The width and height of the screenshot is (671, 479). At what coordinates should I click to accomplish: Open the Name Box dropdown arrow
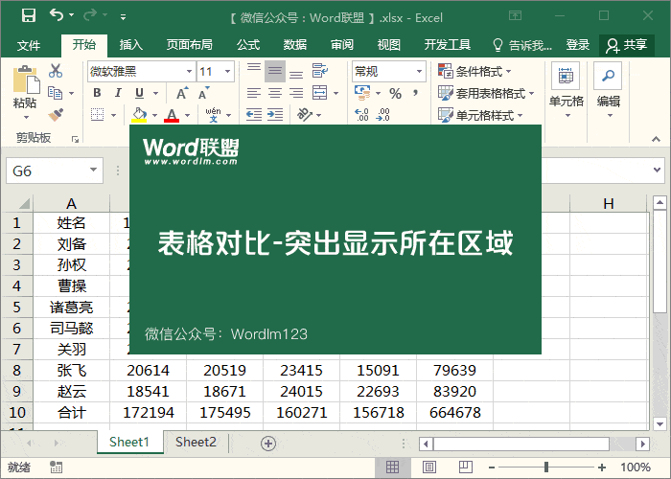[x=93, y=171]
